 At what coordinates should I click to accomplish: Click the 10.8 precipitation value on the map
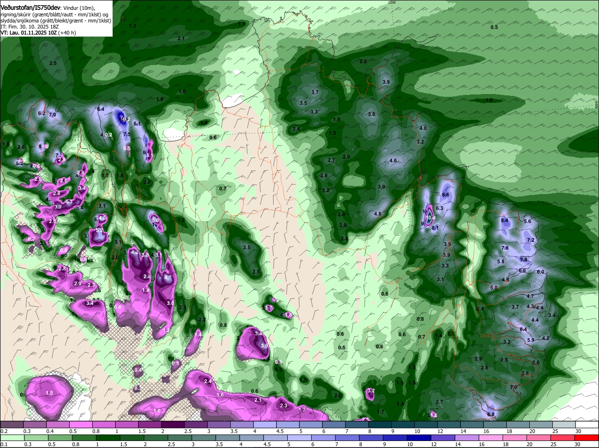(x=431, y=217)
